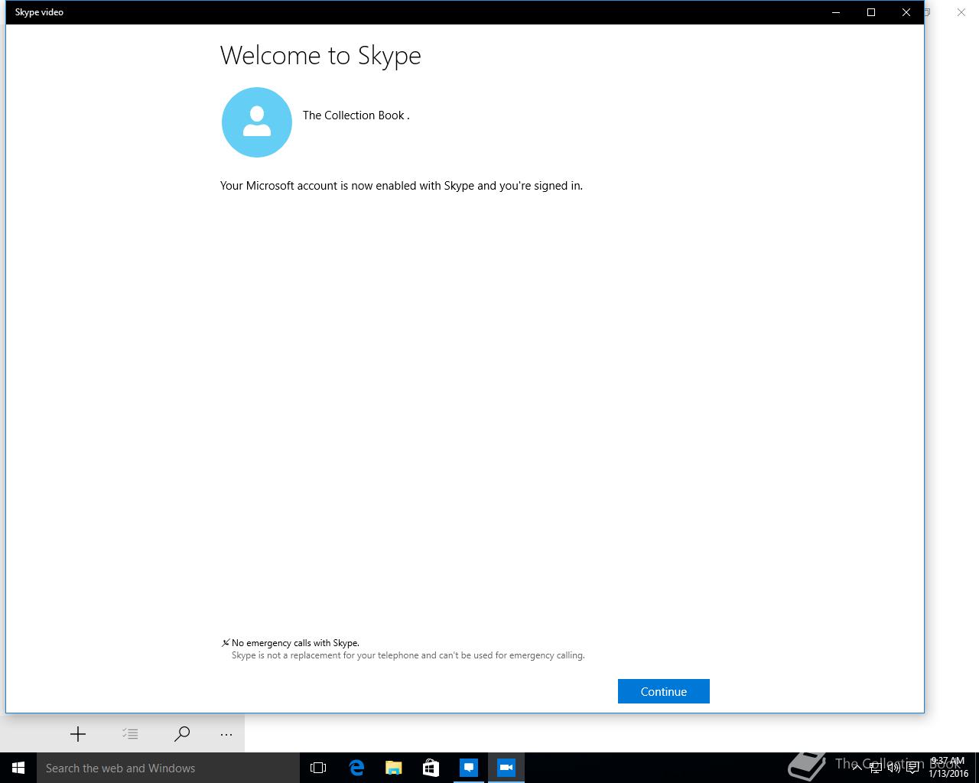The width and height of the screenshot is (979, 783).
Task: Click the Search the web and Windows box
Action: (x=168, y=768)
